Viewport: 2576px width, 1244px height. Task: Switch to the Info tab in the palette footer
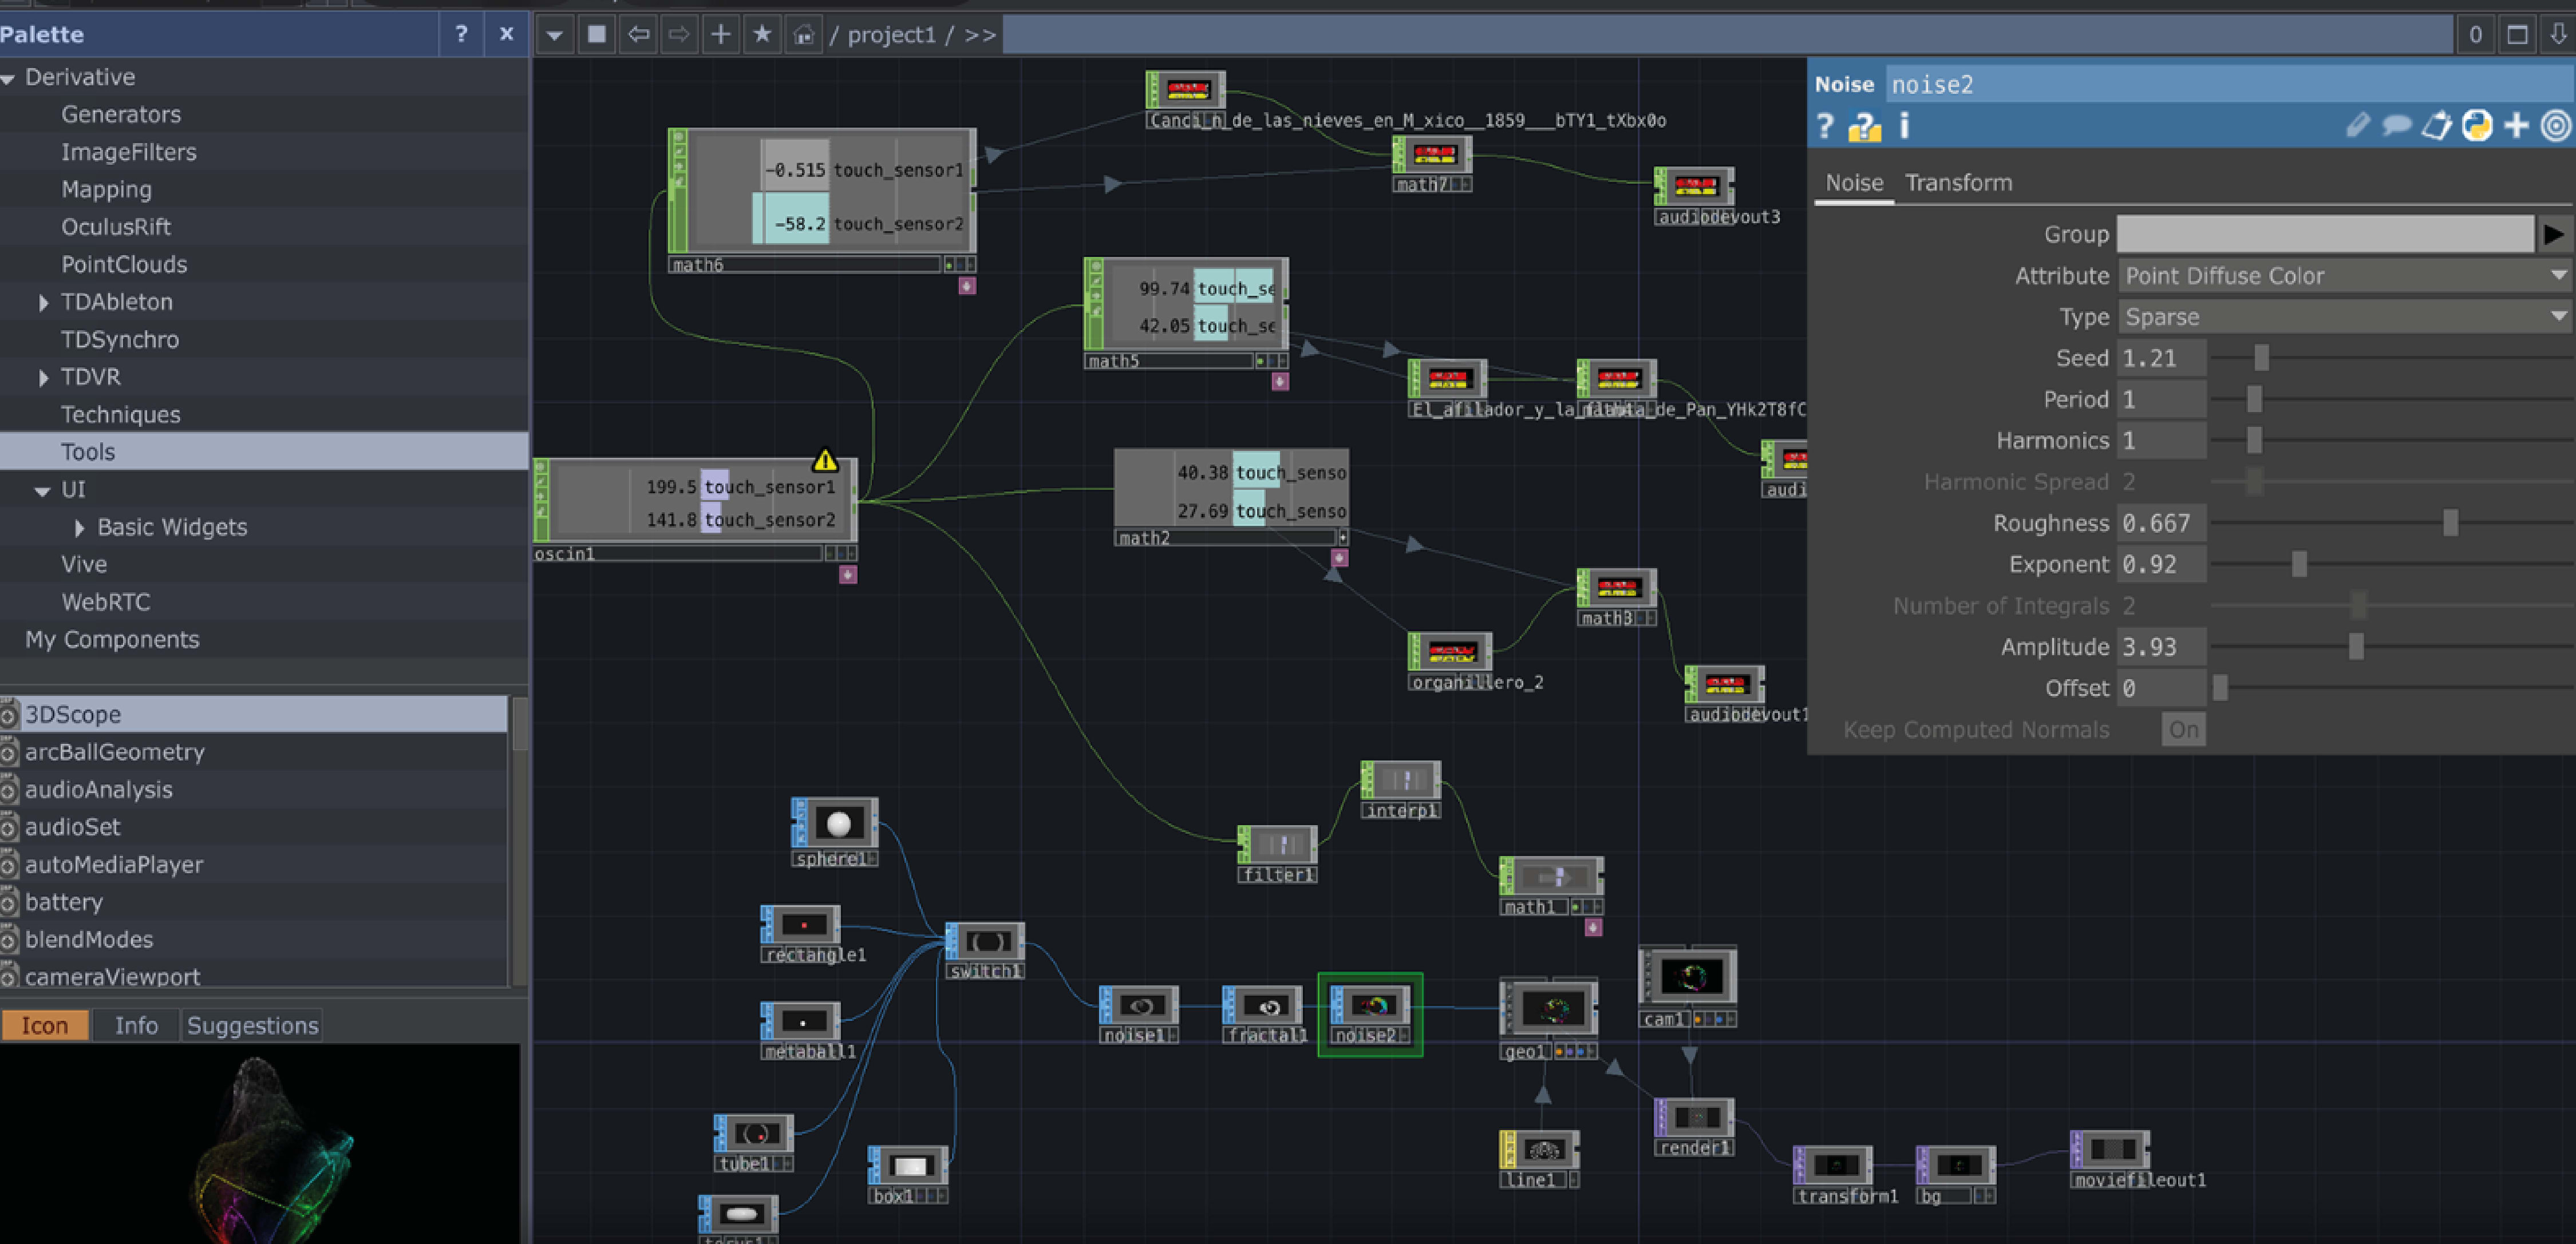coord(136,1024)
